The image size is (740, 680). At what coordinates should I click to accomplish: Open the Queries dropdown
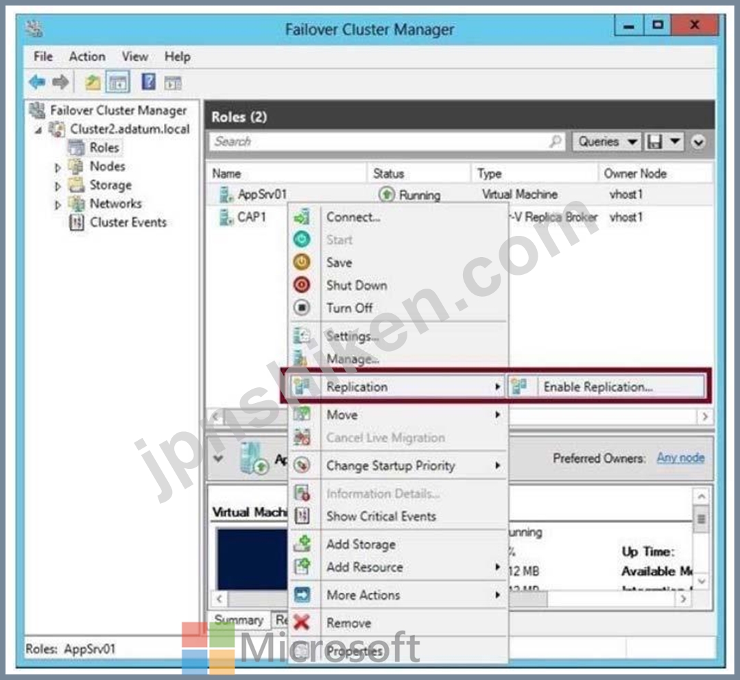pyautogui.click(x=607, y=141)
